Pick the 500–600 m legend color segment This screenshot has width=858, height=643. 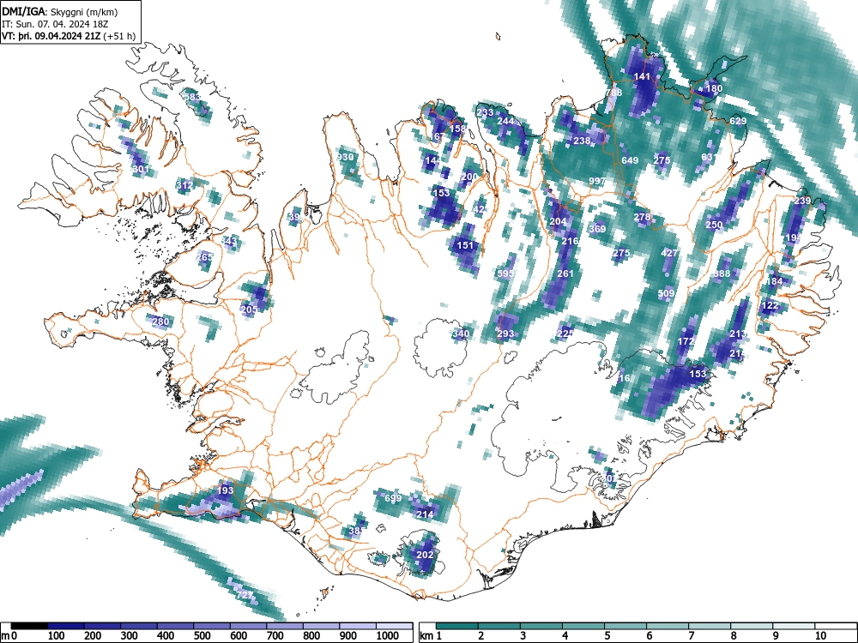point(212,626)
